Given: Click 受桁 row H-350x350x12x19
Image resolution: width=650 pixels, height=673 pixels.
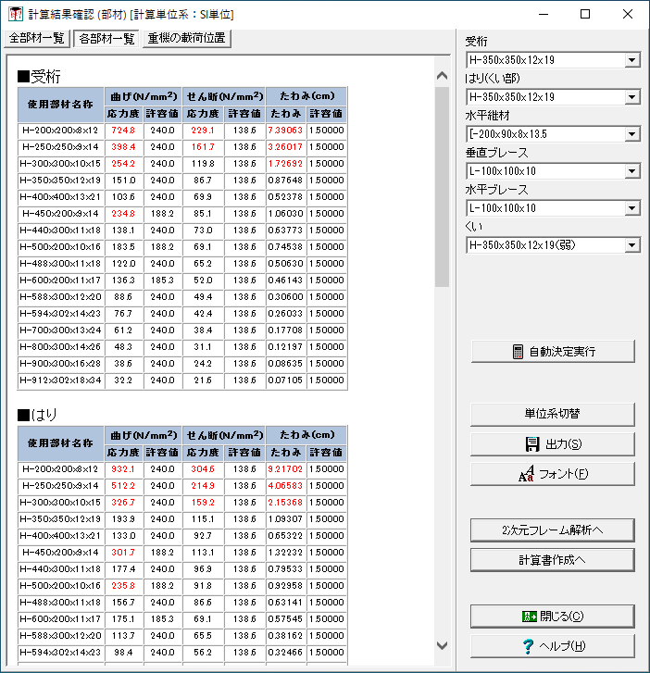Looking at the screenshot, I should 182,181.
